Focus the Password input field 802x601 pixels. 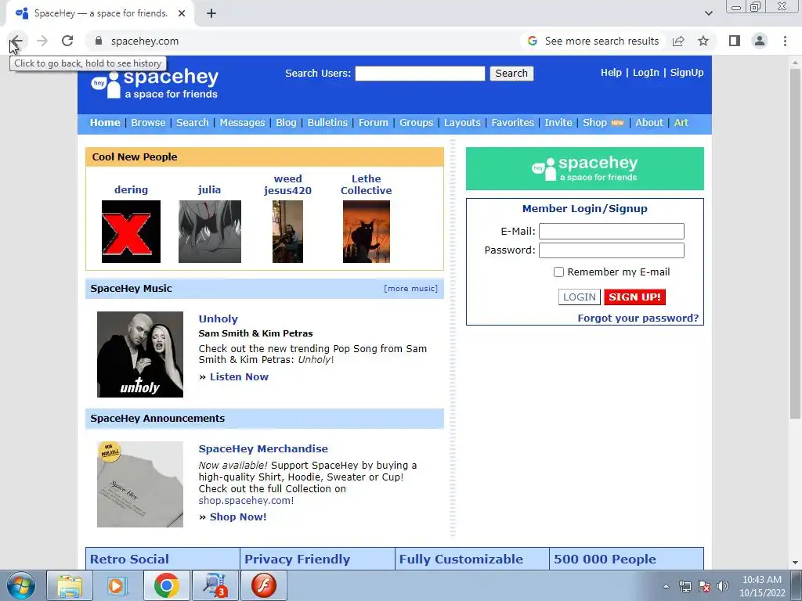coord(611,250)
